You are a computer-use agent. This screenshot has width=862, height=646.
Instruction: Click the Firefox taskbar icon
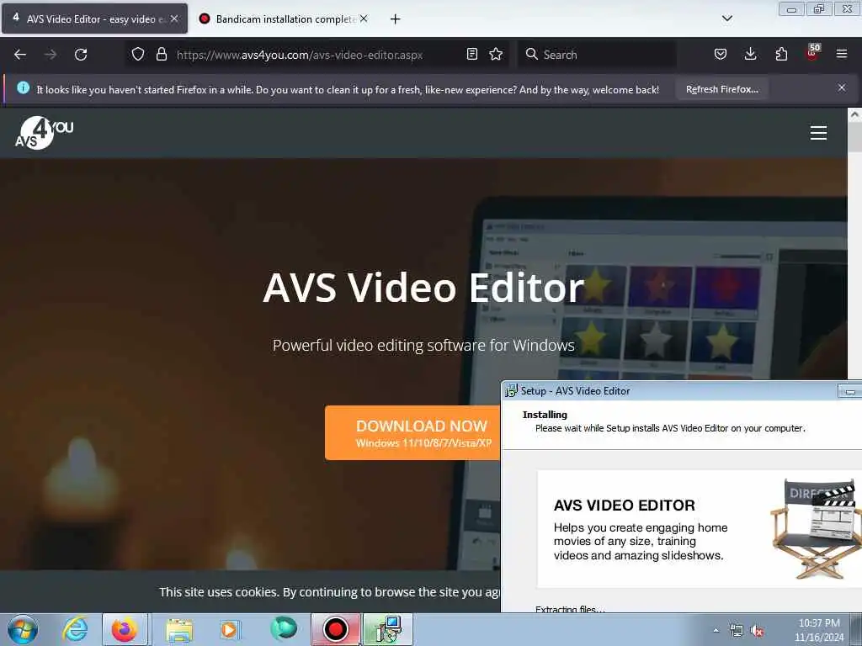pyautogui.click(x=125, y=629)
